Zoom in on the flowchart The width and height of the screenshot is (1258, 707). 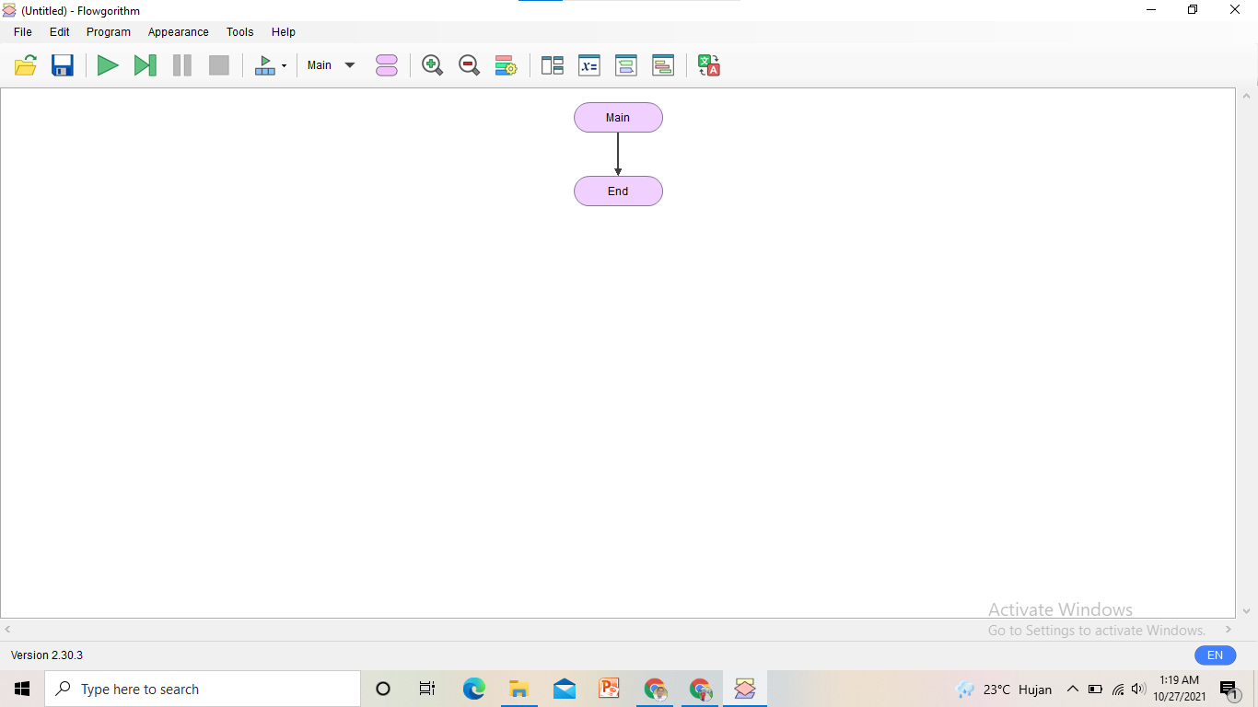click(x=432, y=64)
